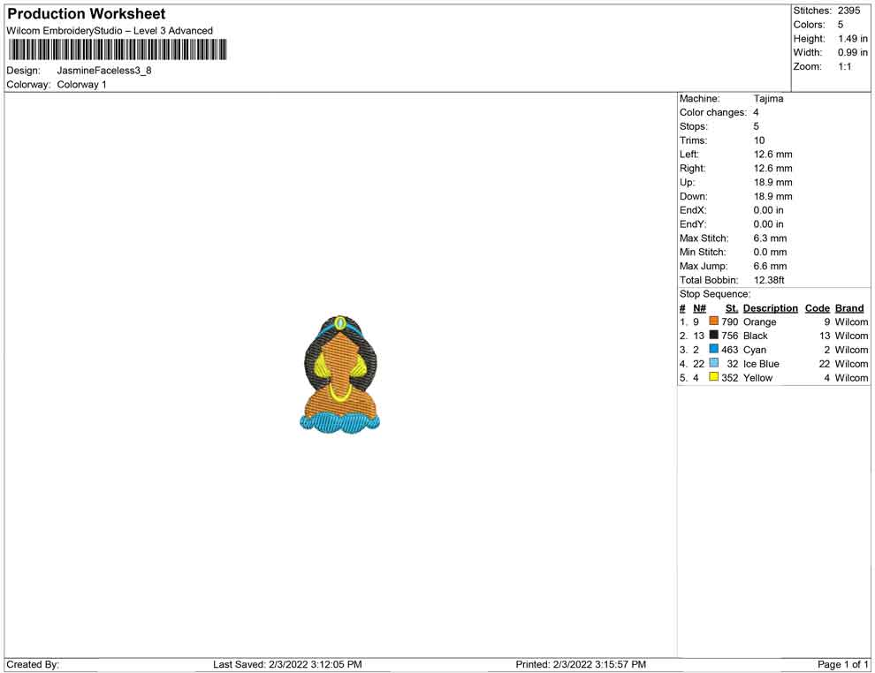Click the Production Worksheet title

[87, 14]
